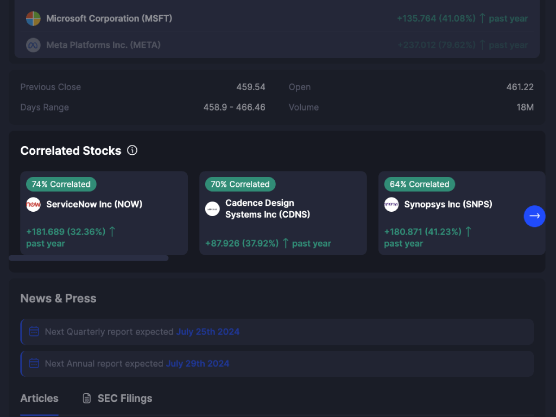Open ServiceNow Inc (NOW) card title
The width and height of the screenshot is (556, 417).
click(x=94, y=204)
